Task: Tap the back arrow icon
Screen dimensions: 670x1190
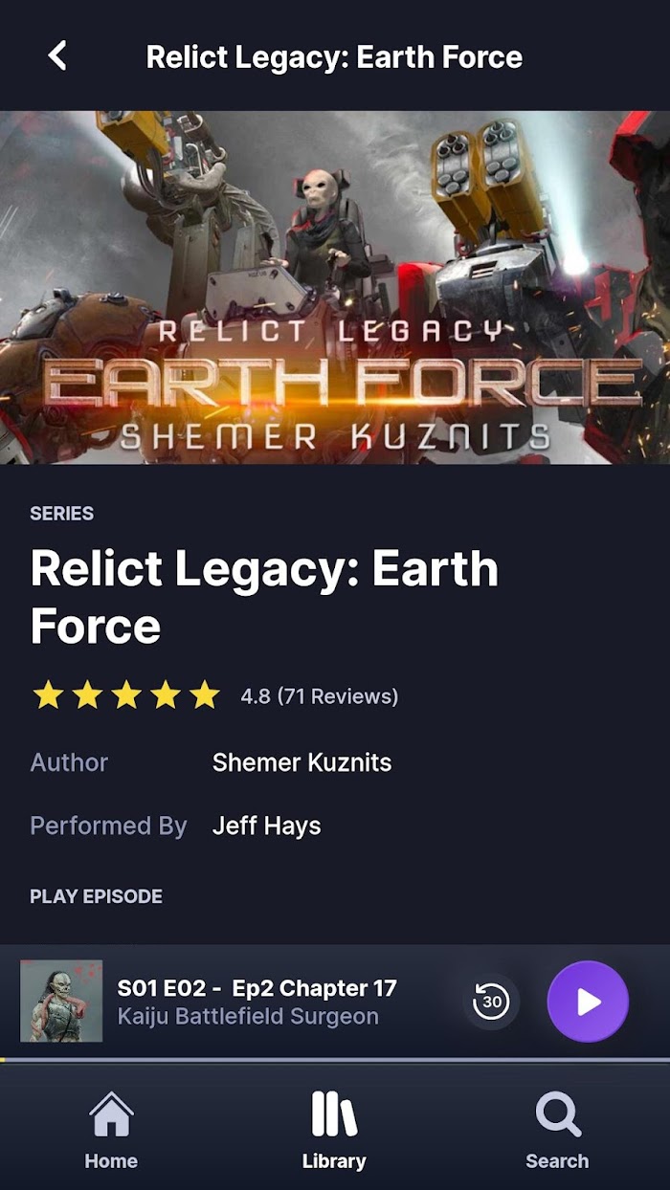Action: 57,55
